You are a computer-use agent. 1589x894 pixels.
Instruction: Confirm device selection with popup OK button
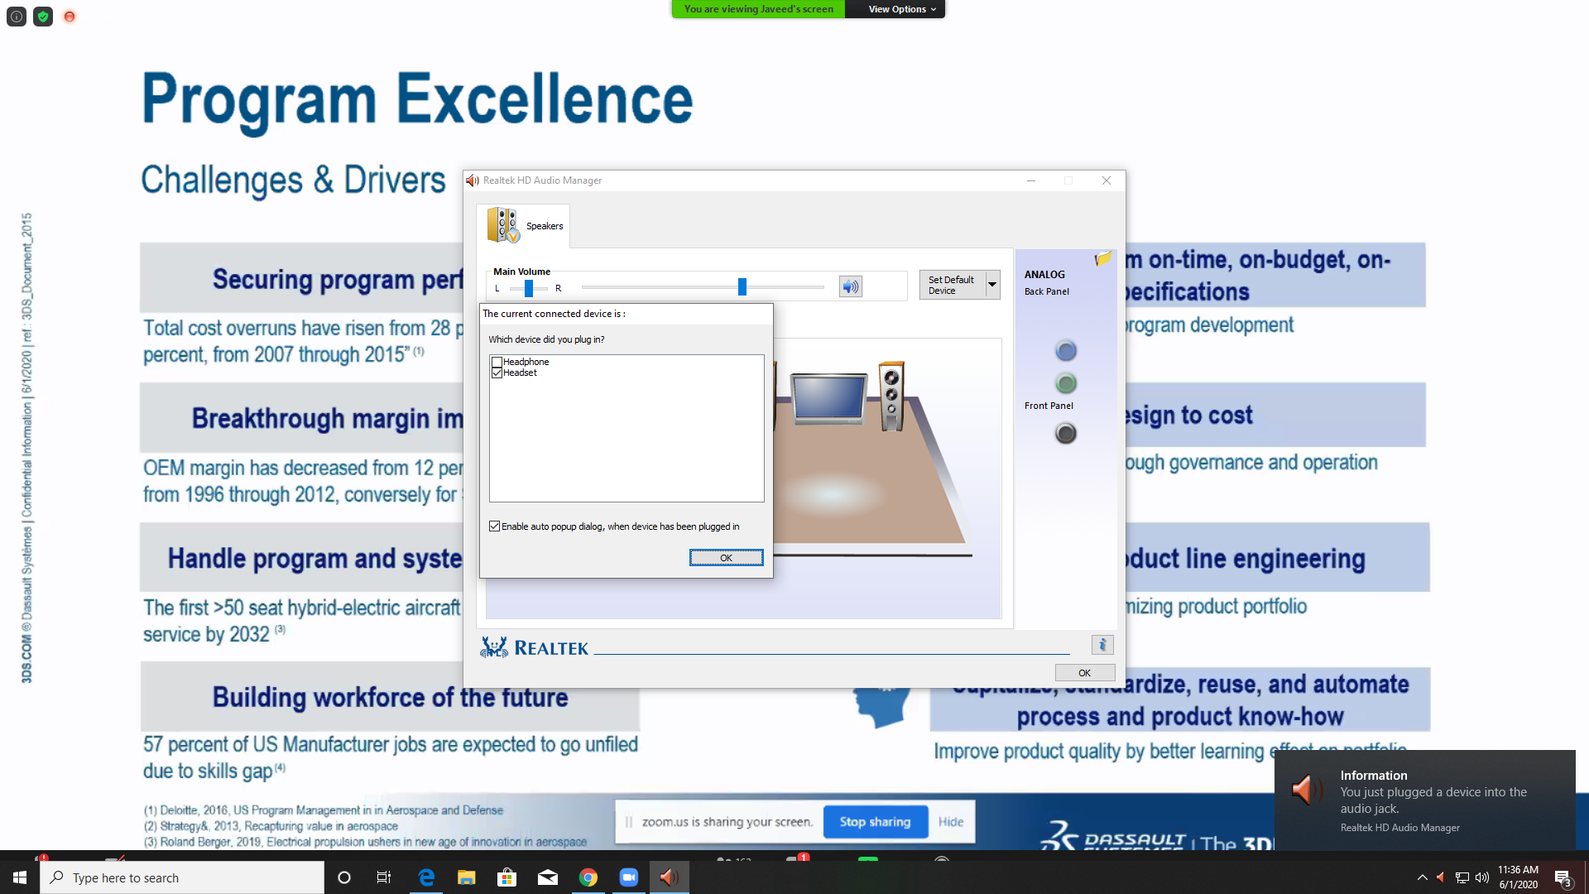(x=726, y=558)
